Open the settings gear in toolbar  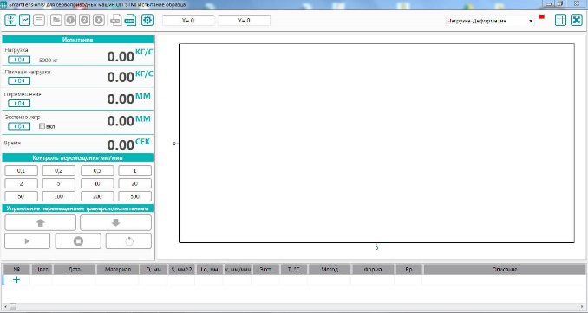tap(147, 20)
